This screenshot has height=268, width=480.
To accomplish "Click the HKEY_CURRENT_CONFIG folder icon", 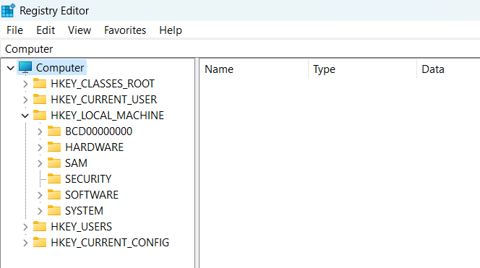I will tap(40, 242).
